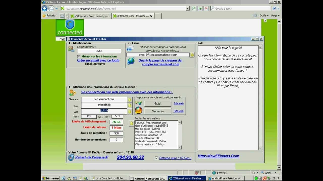Viewport: 323px width, 181px height.
Task: Open Liste Compte.txt Notepad taskbar item
Action: point(109,178)
